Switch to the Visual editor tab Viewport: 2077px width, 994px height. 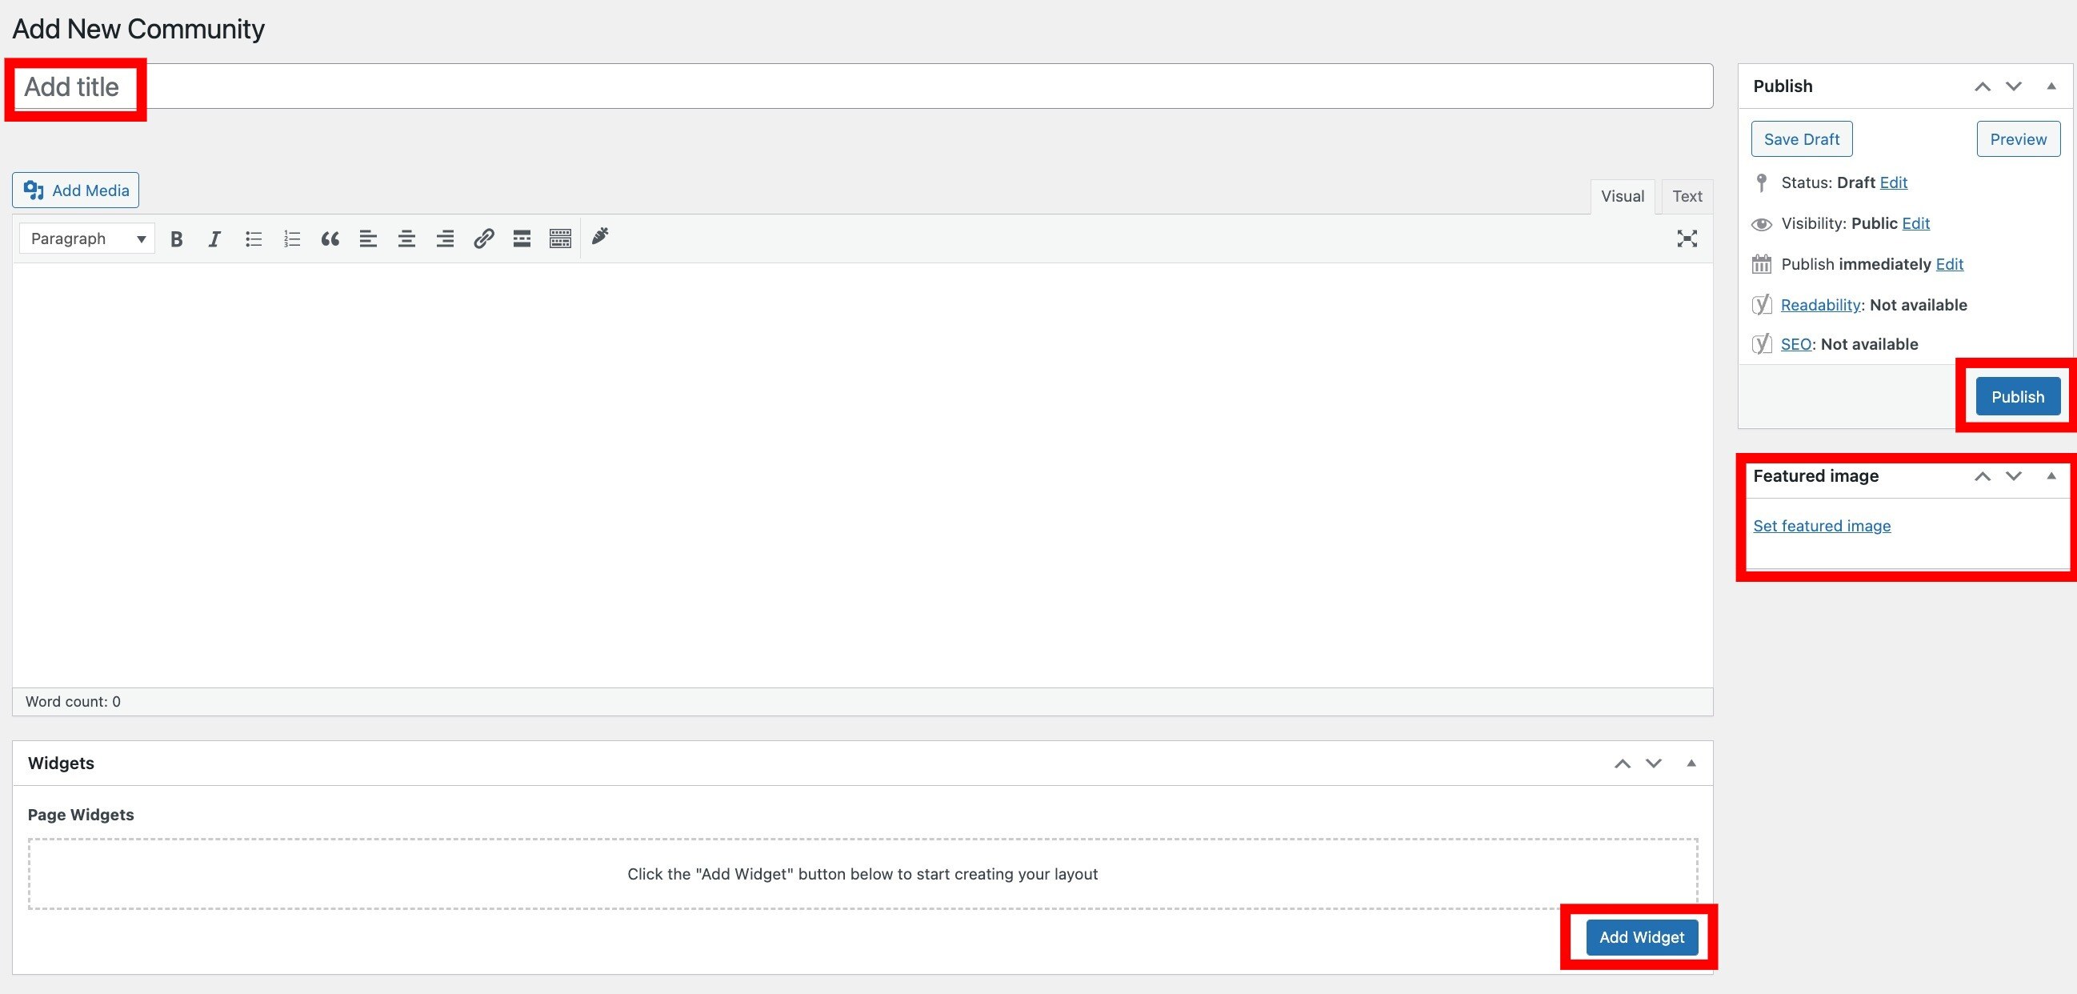pos(1623,196)
